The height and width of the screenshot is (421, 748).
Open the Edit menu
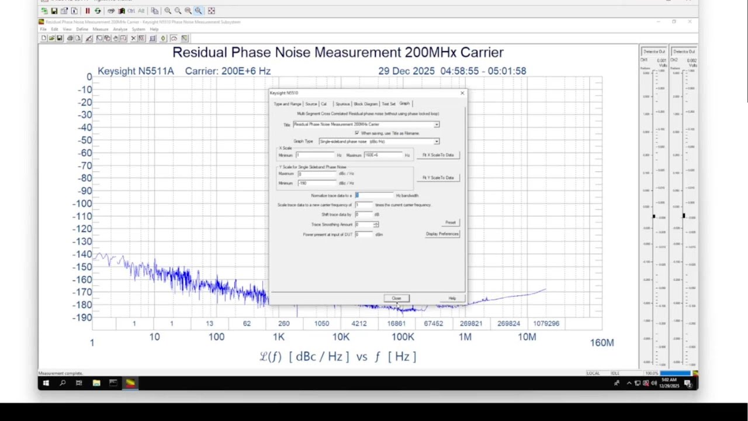tap(54, 29)
